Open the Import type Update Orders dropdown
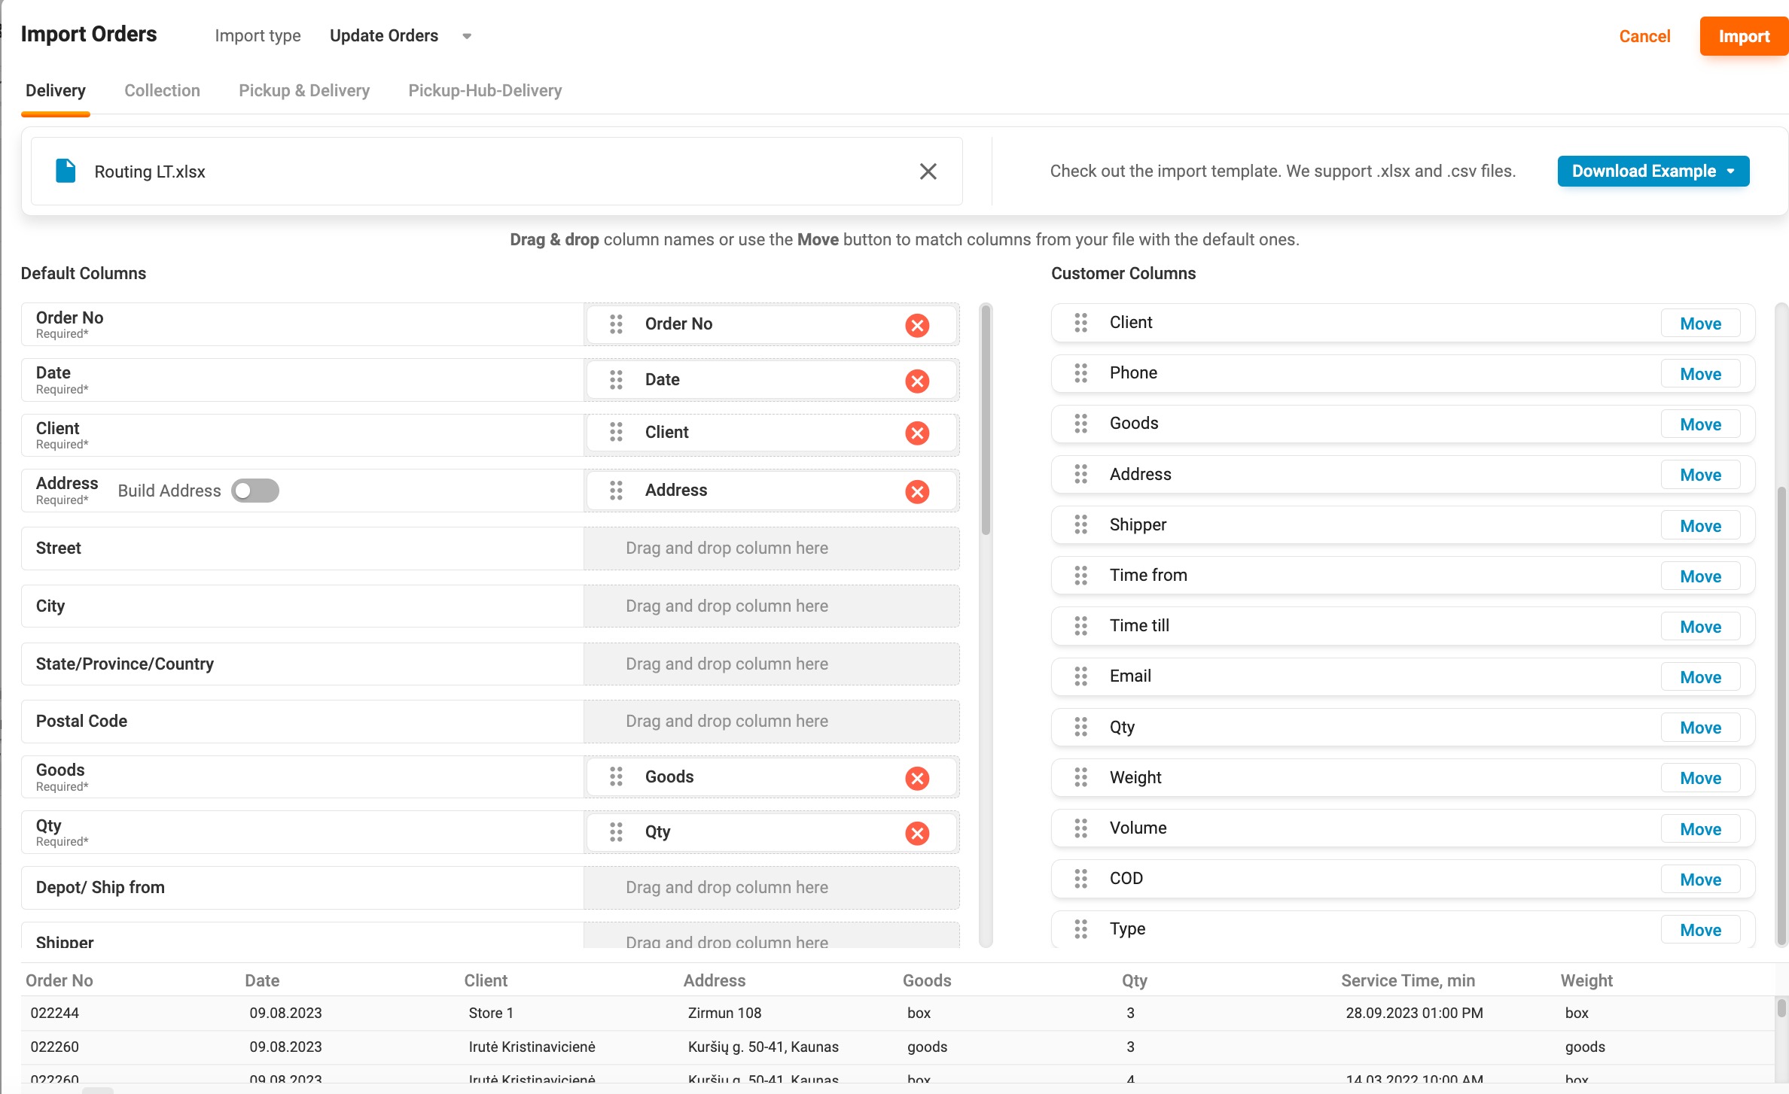The height and width of the screenshot is (1094, 1789). pos(400,36)
